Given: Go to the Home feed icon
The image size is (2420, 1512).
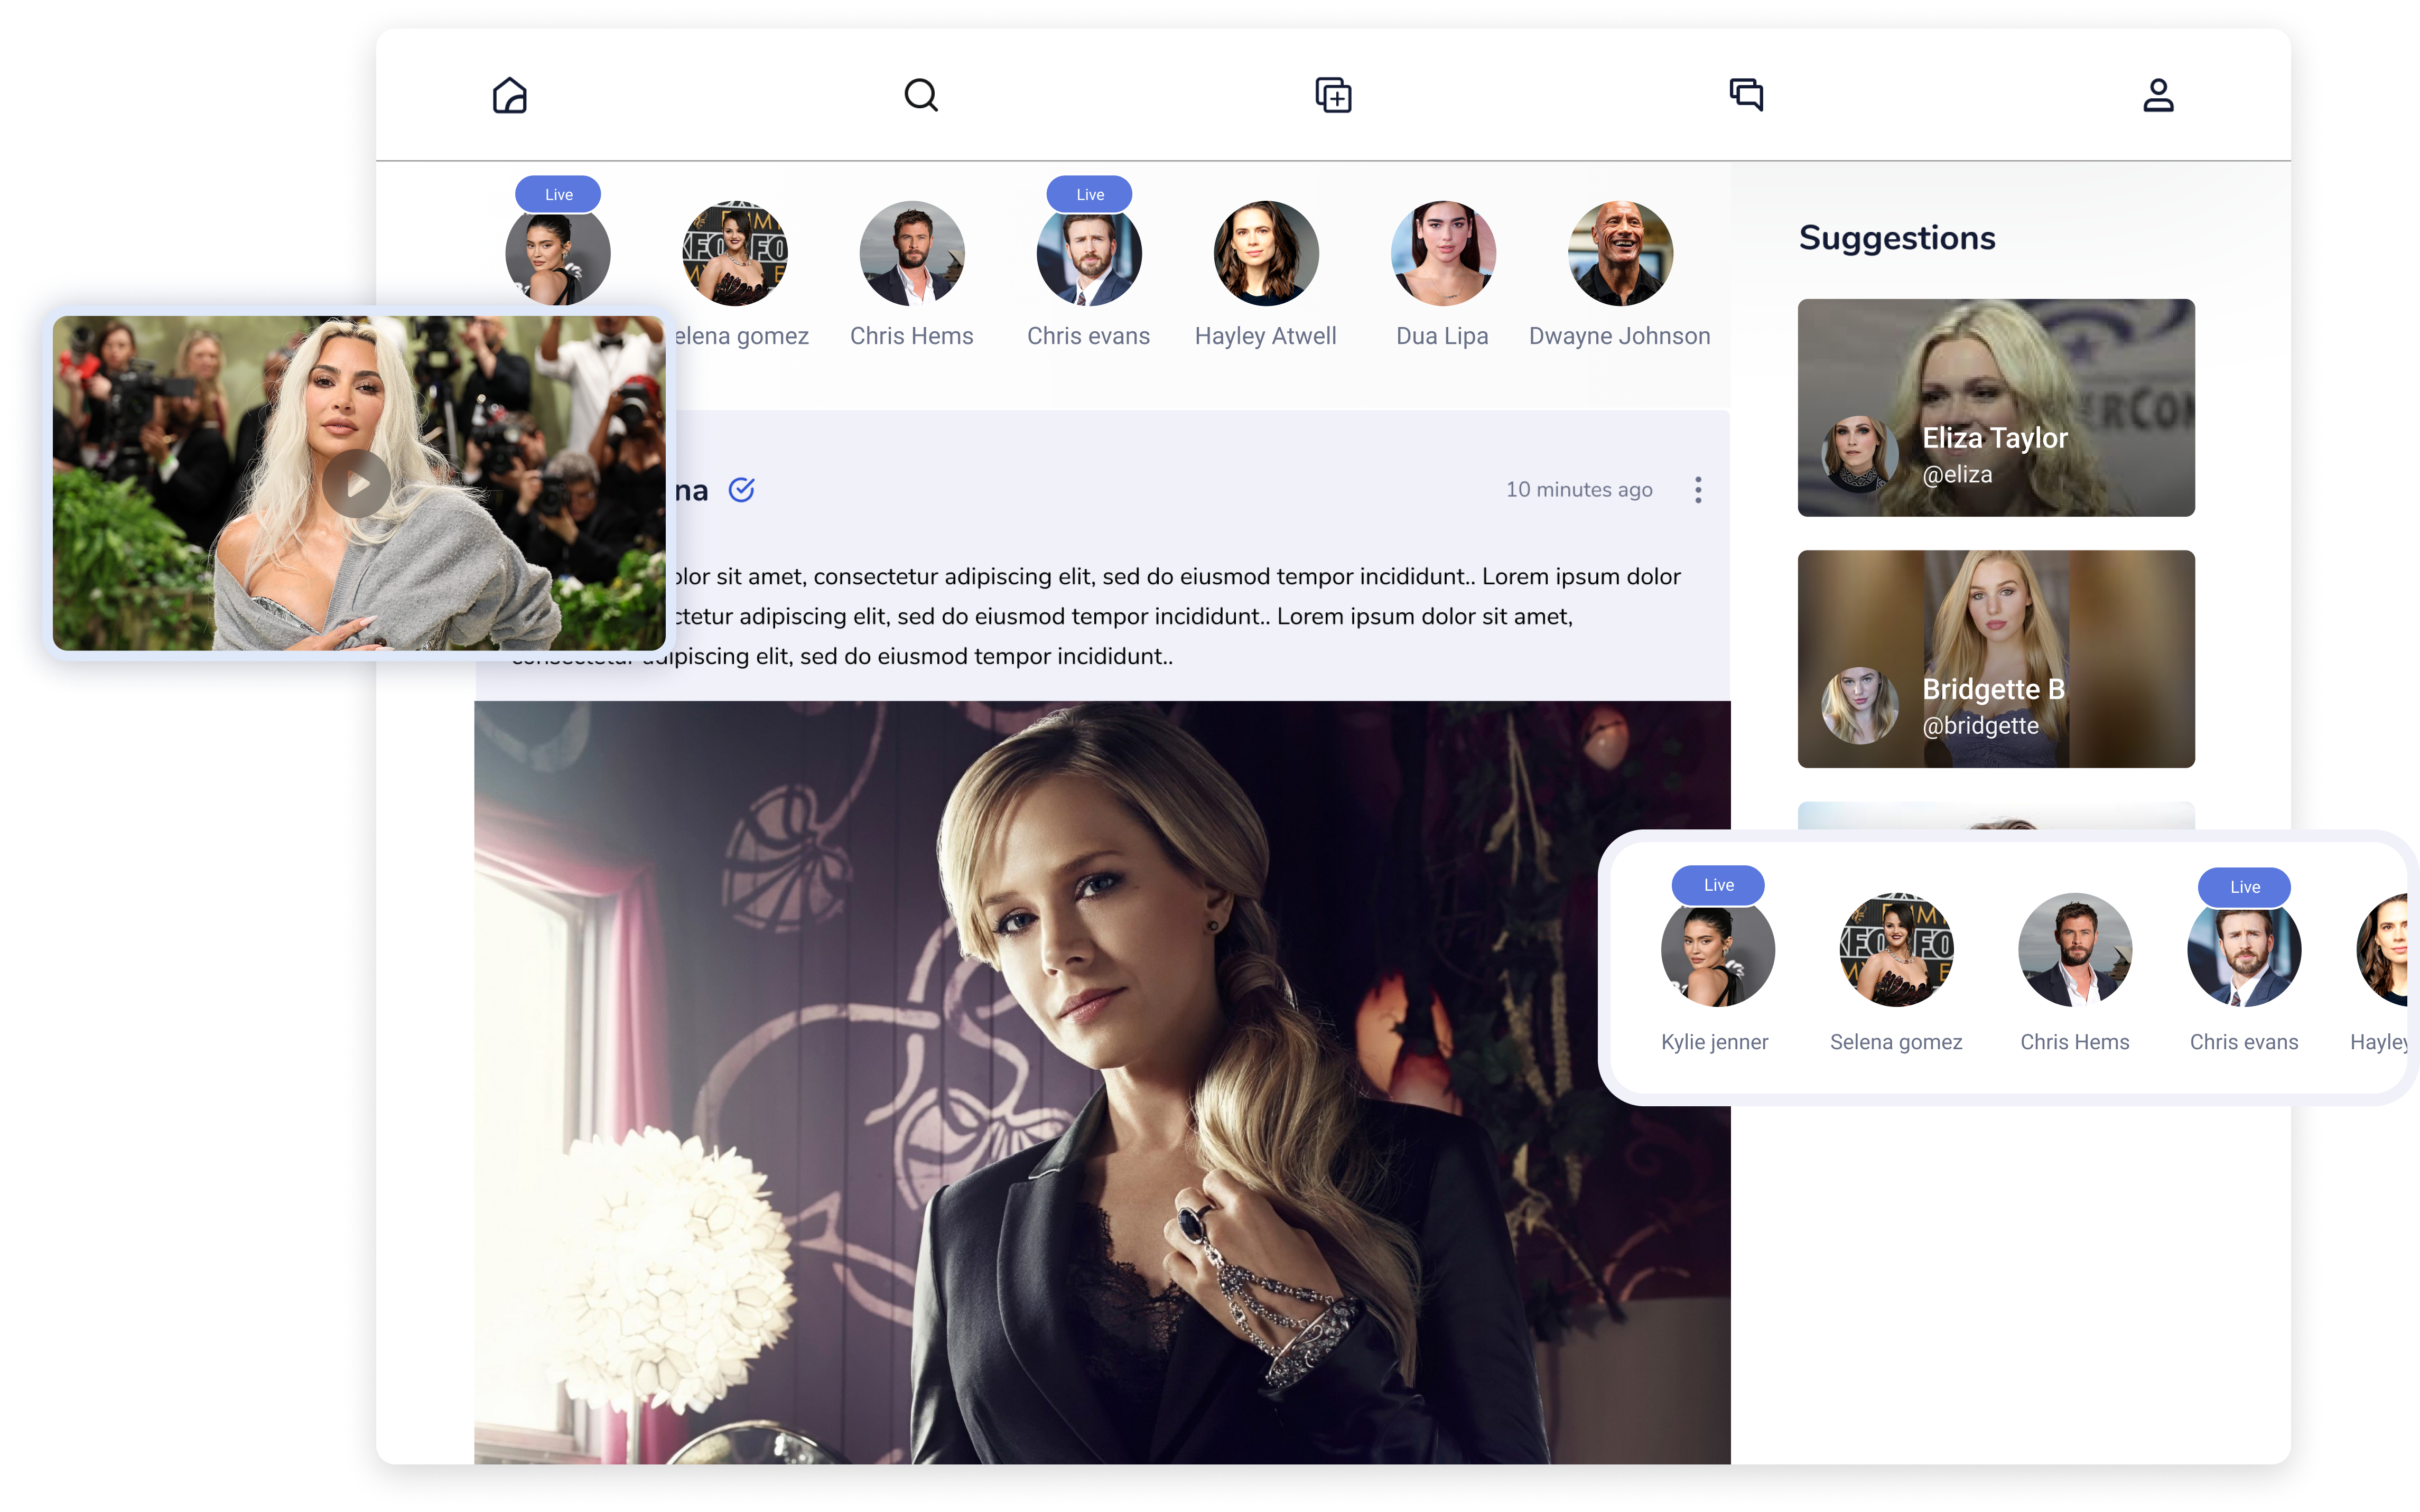Looking at the screenshot, I should click(x=509, y=95).
